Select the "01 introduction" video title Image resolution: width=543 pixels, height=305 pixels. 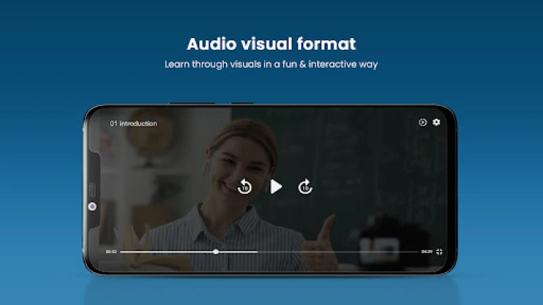click(x=134, y=123)
